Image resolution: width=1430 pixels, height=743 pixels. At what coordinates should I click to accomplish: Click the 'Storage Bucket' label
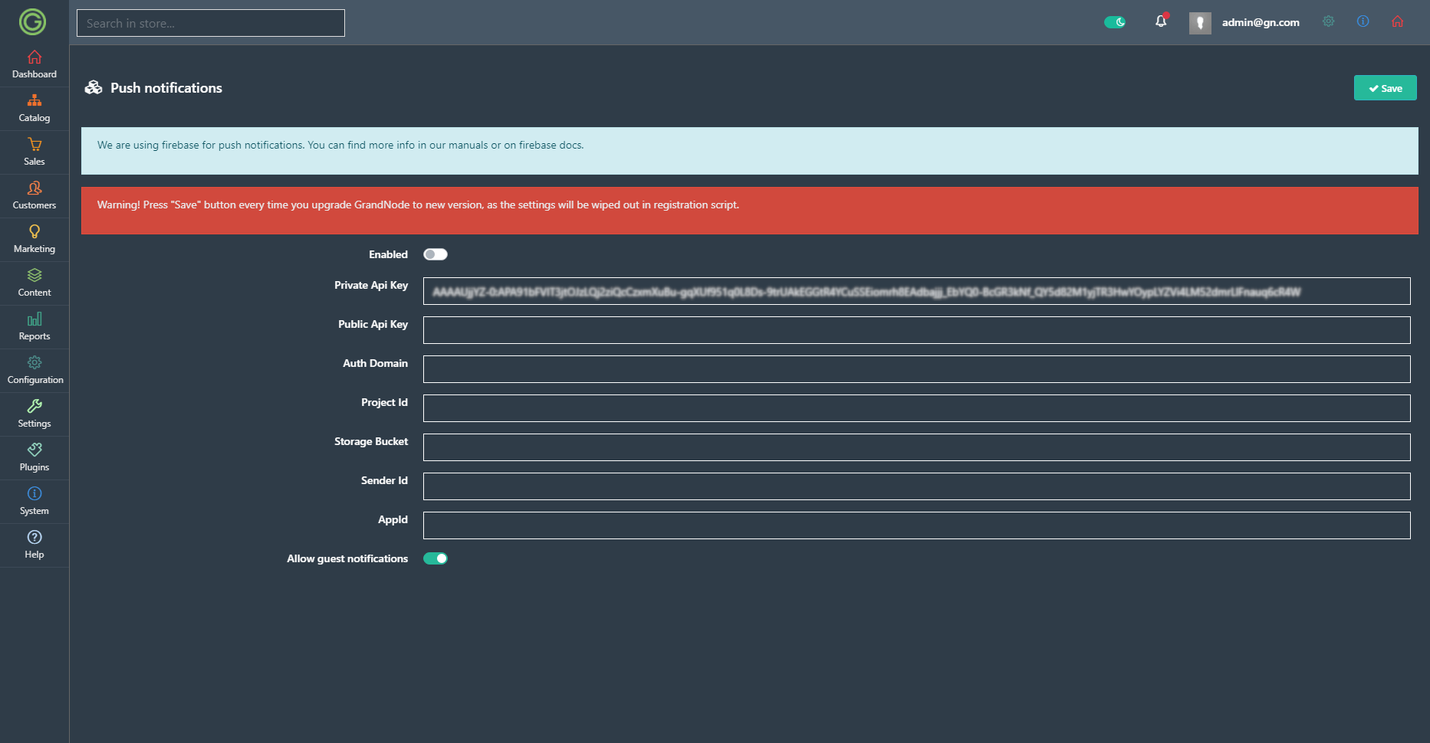[x=371, y=441]
